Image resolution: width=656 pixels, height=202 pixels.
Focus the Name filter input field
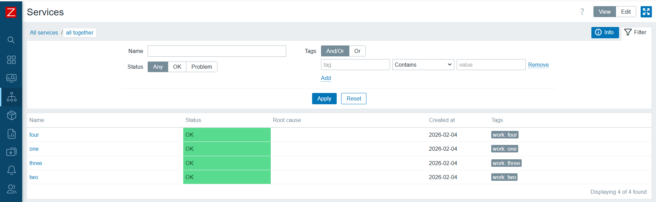[x=217, y=51]
